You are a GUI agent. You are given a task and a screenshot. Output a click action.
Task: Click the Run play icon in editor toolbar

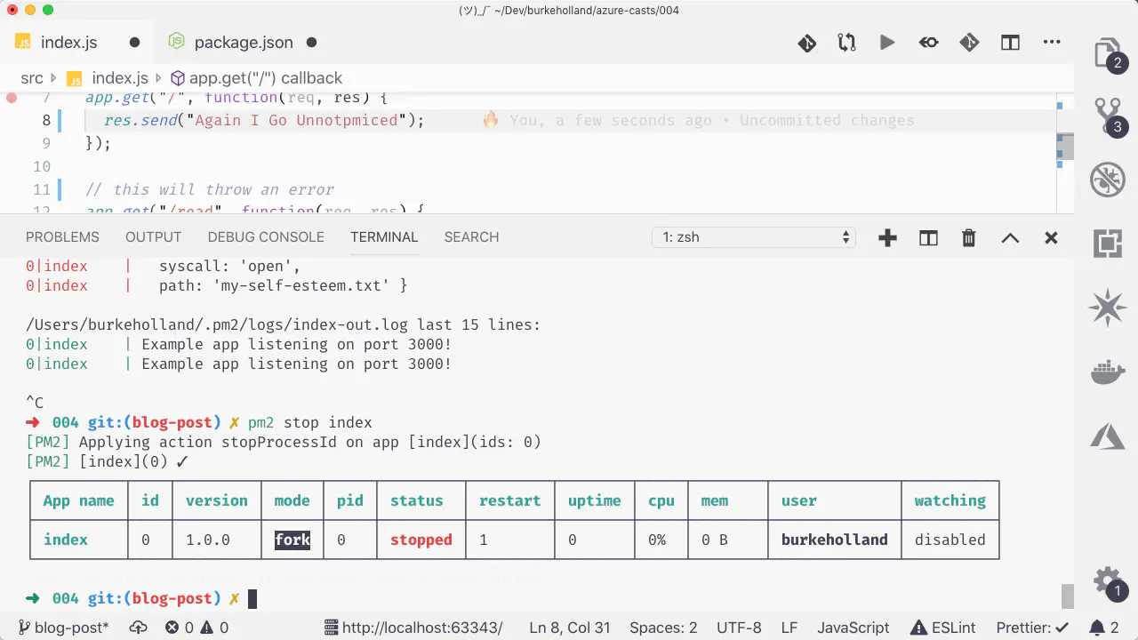pos(887,42)
